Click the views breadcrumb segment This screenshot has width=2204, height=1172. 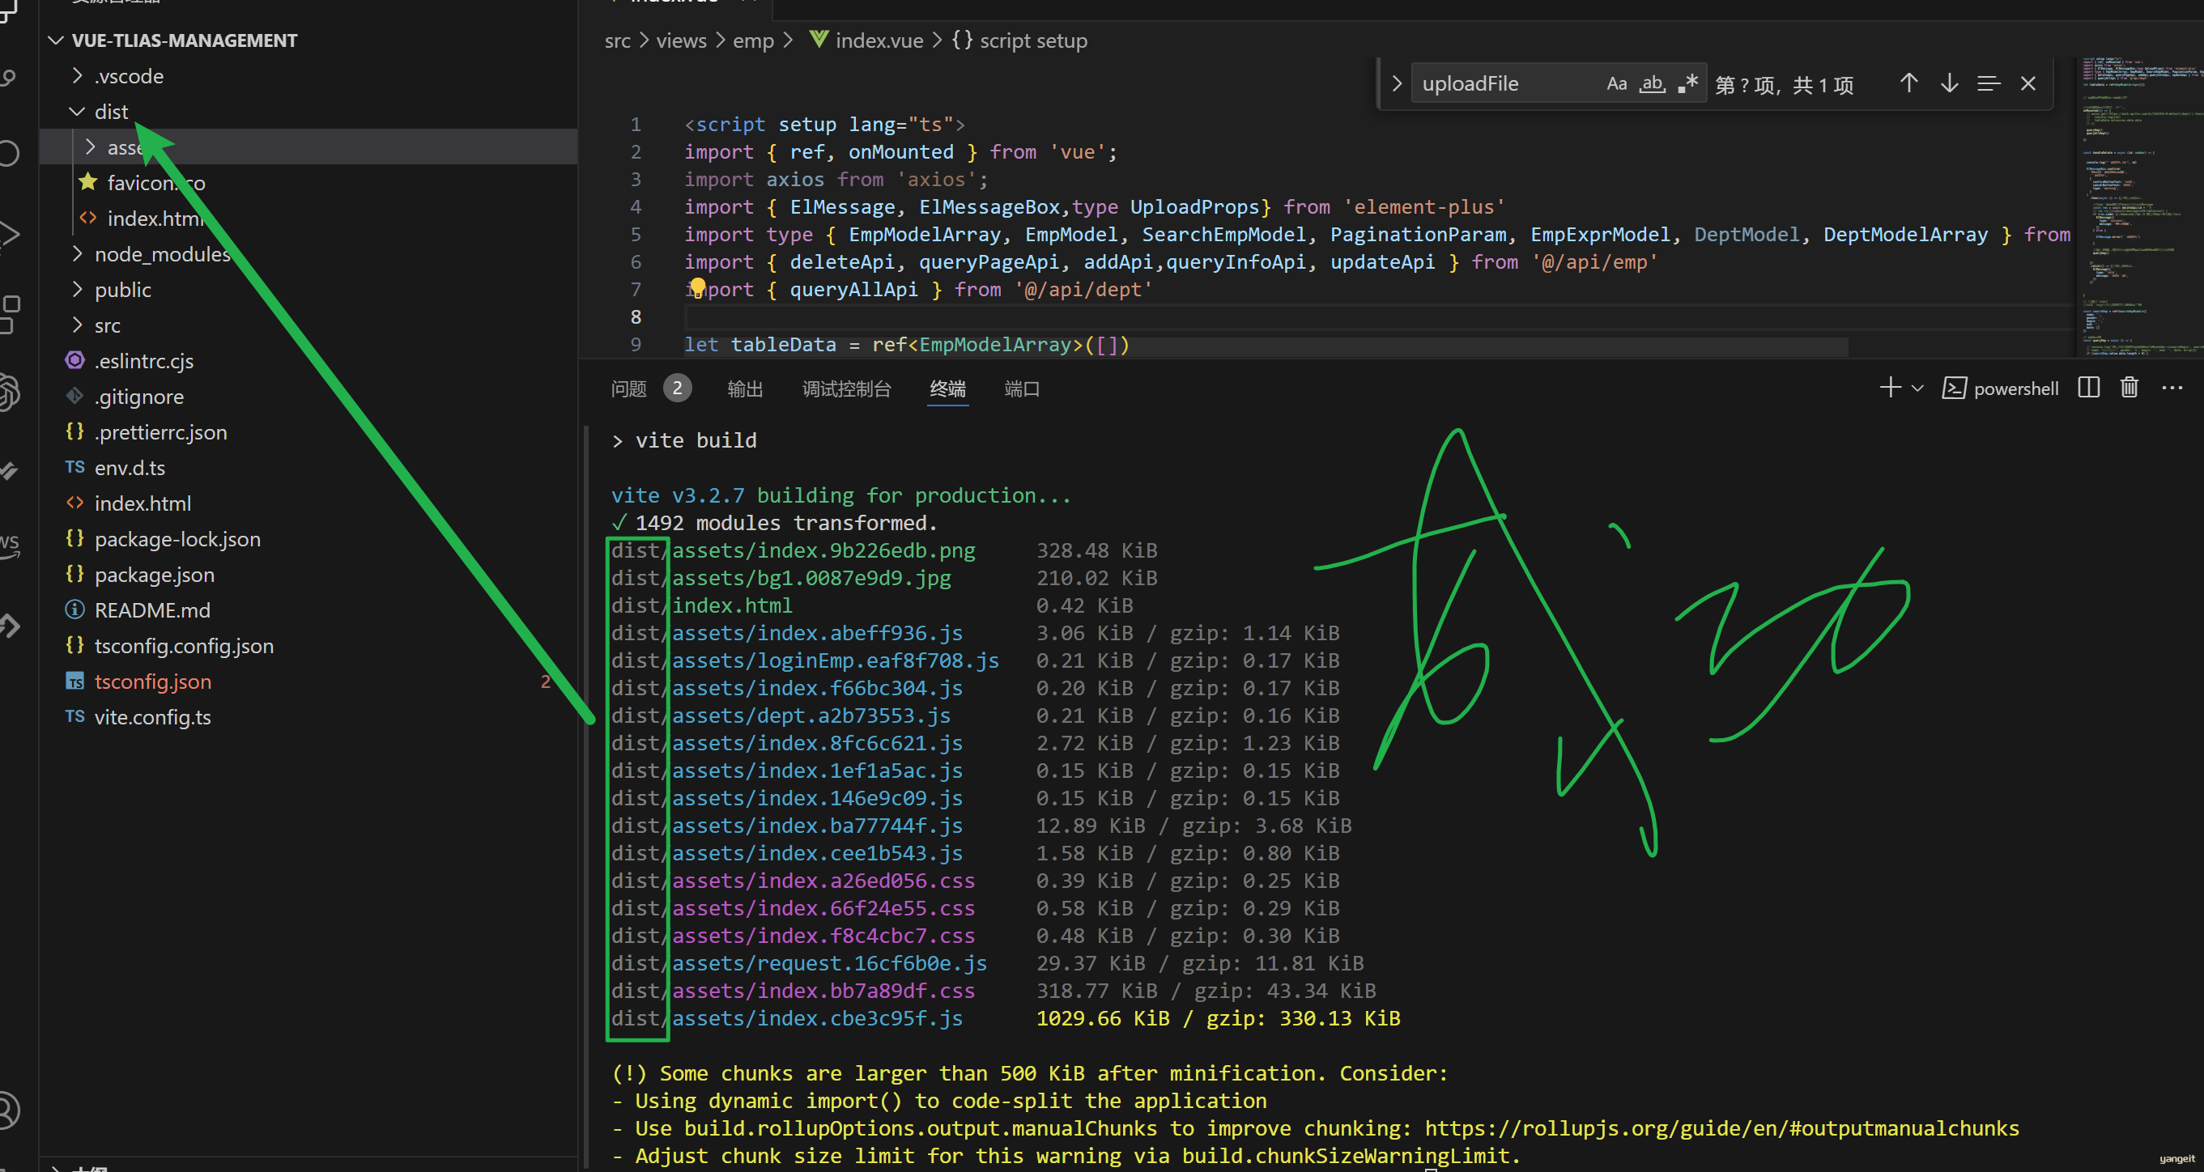(x=681, y=40)
